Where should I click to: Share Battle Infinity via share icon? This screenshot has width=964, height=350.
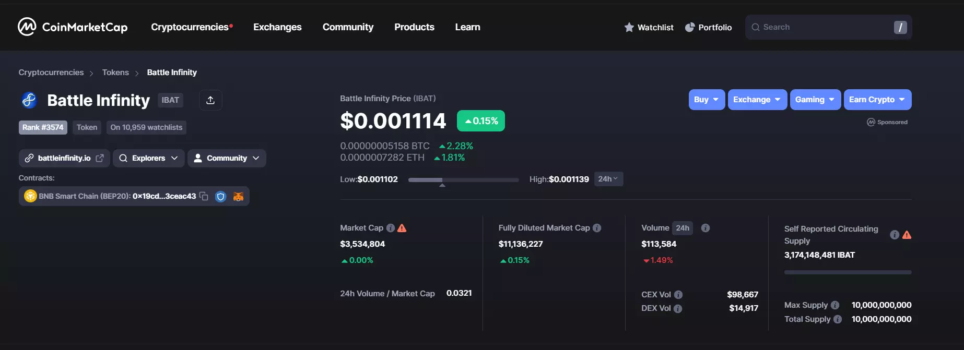210,100
